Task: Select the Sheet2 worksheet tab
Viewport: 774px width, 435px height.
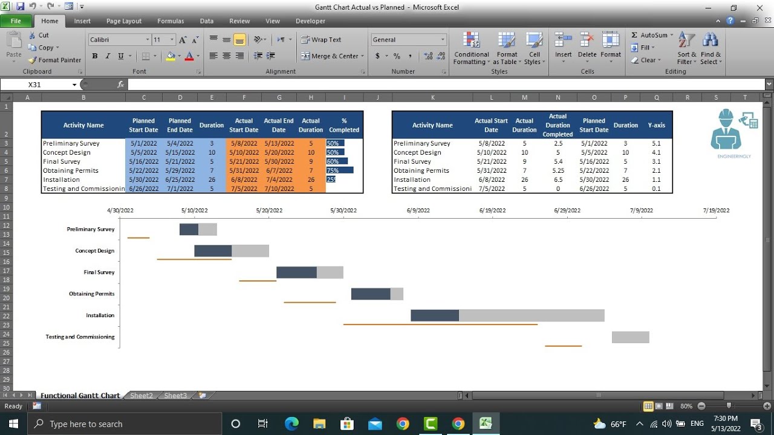Action: 141,396
